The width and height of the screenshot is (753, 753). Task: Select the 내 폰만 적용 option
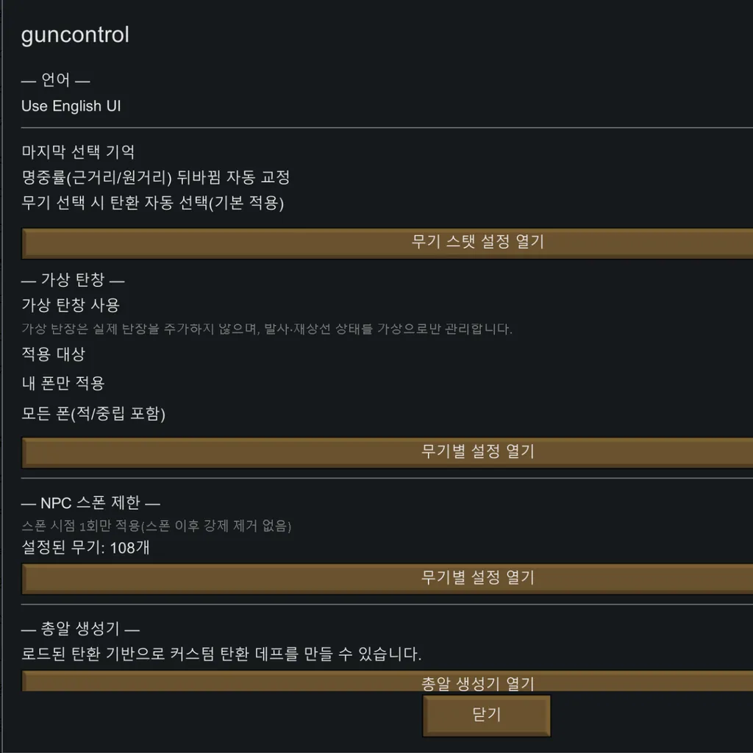coord(63,383)
